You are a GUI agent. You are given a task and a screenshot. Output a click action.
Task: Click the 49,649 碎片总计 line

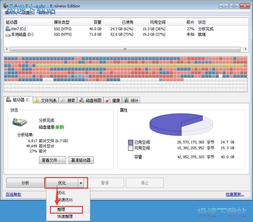pyautogui.click(x=40, y=146)
